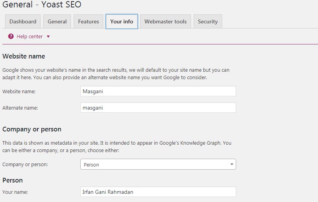Click the 'Your name:' field label
The height and width of the screenshot is (202, 318).
15,192
